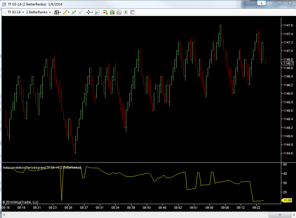
Task: Open the Strategies dollar sign icon
Action: coord(126,12)
